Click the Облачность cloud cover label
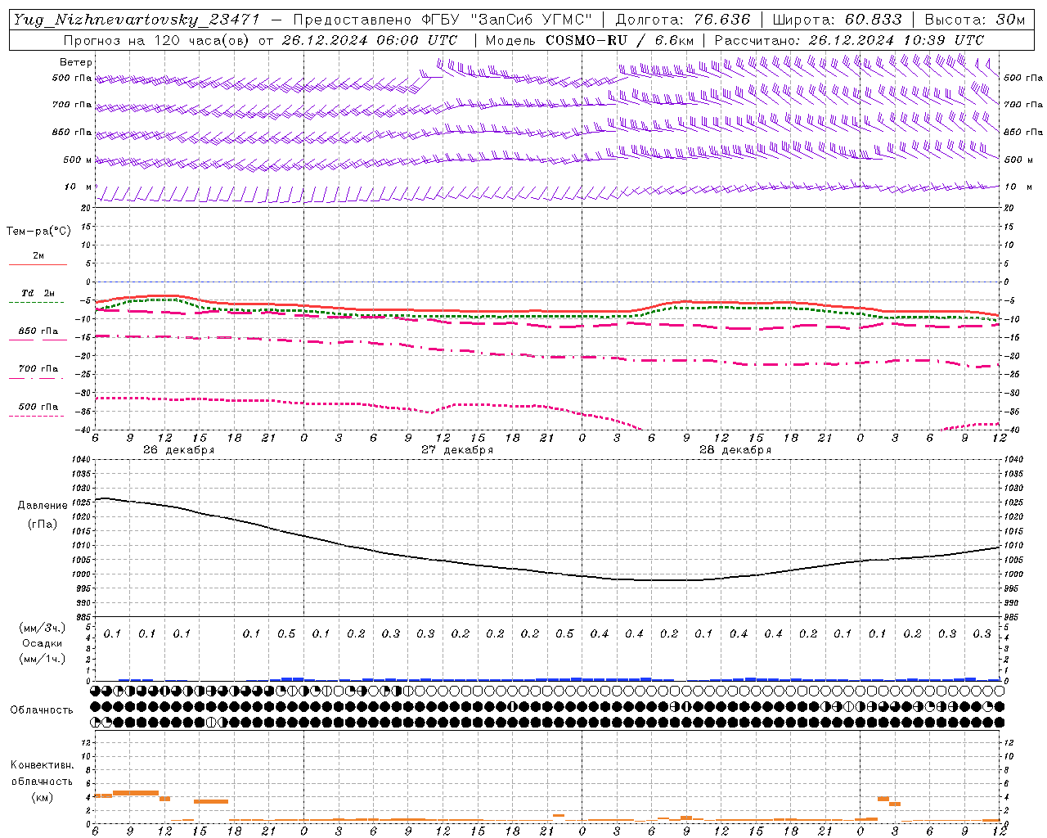 pyautogui.click(x=42, y=710)
